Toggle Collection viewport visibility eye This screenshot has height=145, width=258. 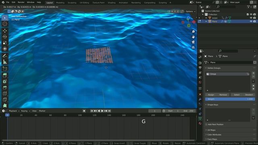coord(251,14)
